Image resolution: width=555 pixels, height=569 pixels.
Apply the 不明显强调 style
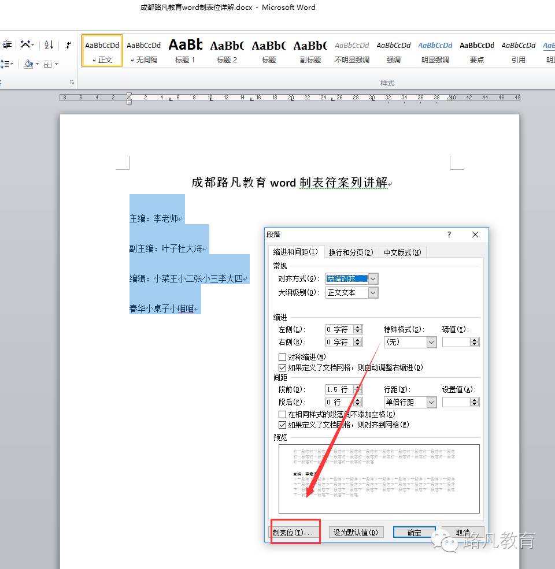click(x=352, y=51)
